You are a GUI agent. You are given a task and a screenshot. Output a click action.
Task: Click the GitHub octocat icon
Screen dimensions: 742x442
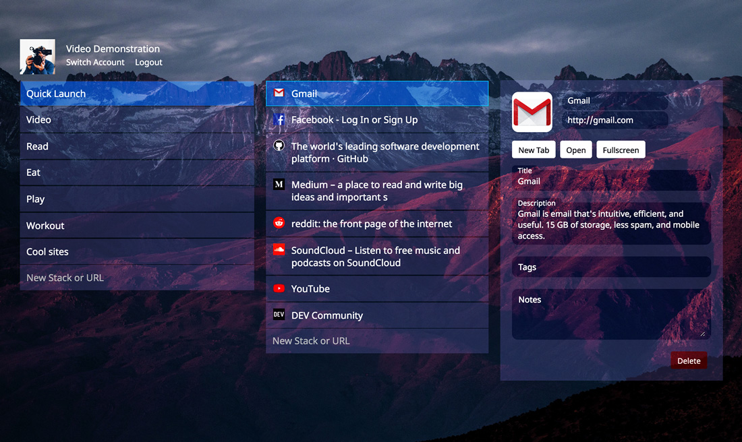(x=279, y=146)
